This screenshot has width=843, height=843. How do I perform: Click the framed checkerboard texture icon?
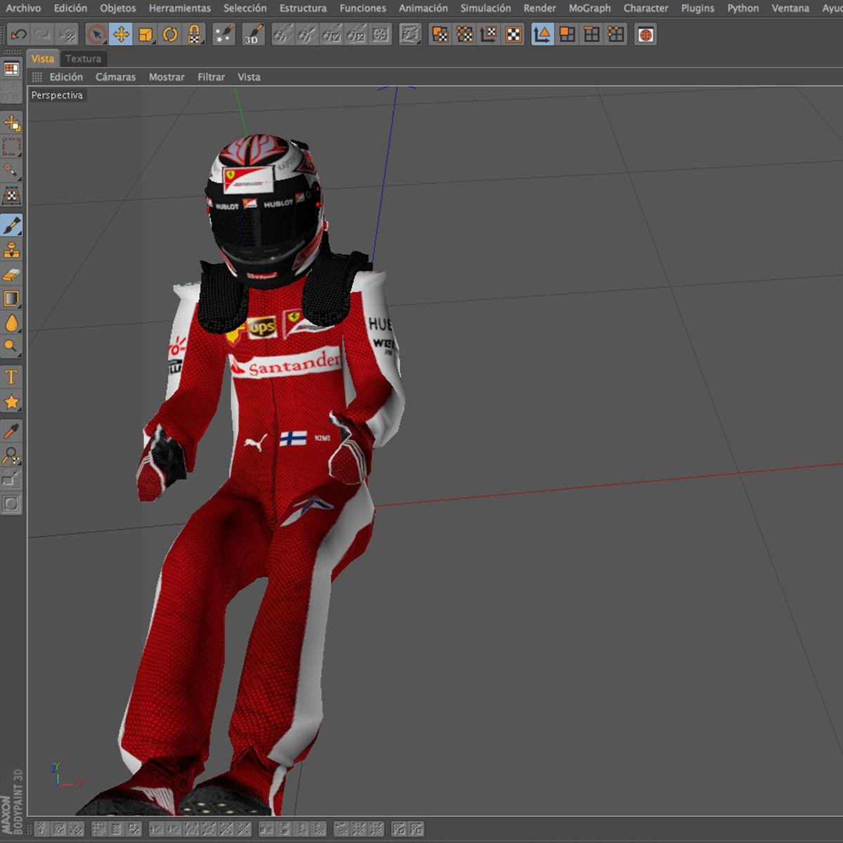click(514, 34)
